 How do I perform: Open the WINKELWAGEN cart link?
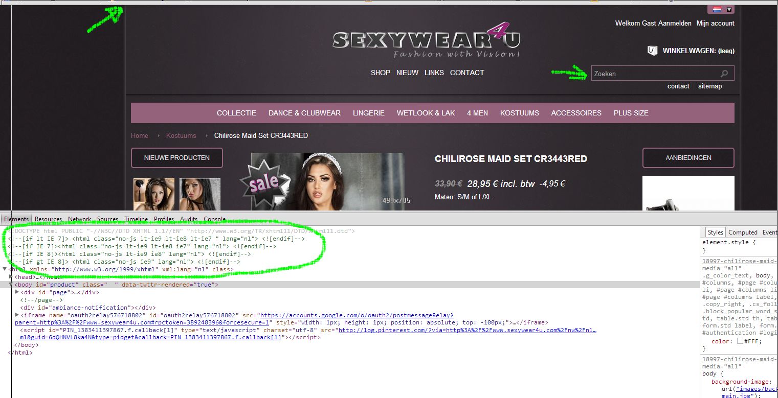click(x=698, y=51)
